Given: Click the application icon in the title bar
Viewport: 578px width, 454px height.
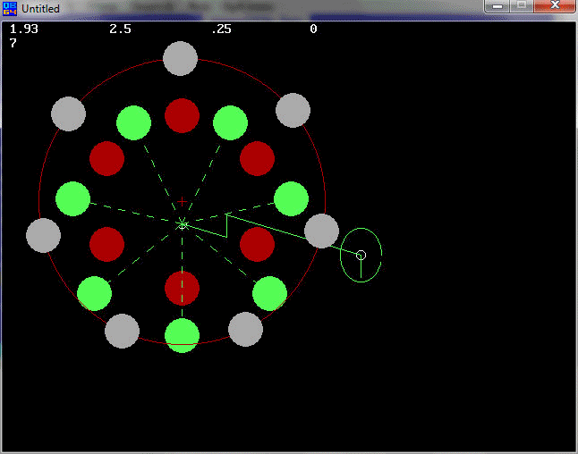Looking at the screenshot, I should tap(10, 9).
